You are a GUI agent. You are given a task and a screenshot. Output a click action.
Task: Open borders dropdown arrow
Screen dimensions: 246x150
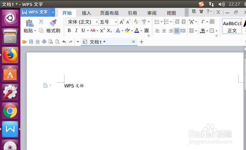[x=216, y=31]
